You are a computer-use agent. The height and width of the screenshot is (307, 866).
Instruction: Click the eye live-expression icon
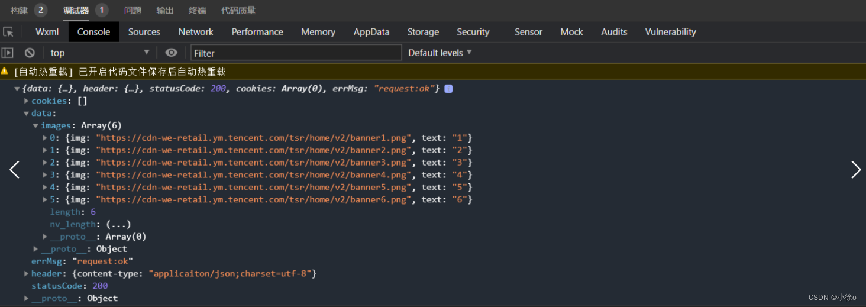171,53
